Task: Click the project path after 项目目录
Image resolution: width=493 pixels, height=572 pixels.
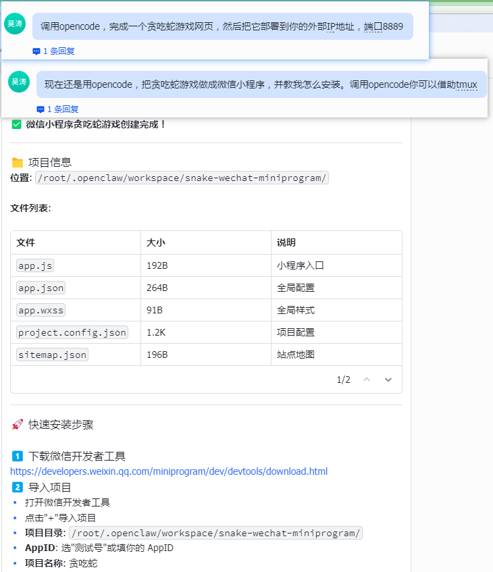Action: (215, 533)
